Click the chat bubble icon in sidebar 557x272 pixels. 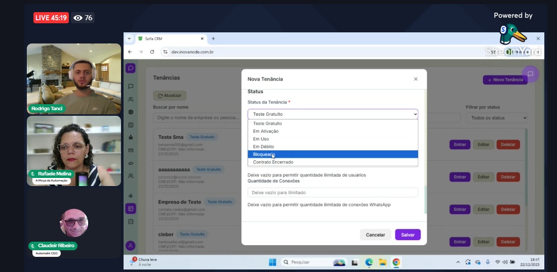(131, 86)
